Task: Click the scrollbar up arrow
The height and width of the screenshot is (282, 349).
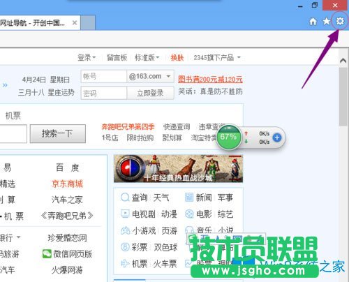Action: pos(343,61)
